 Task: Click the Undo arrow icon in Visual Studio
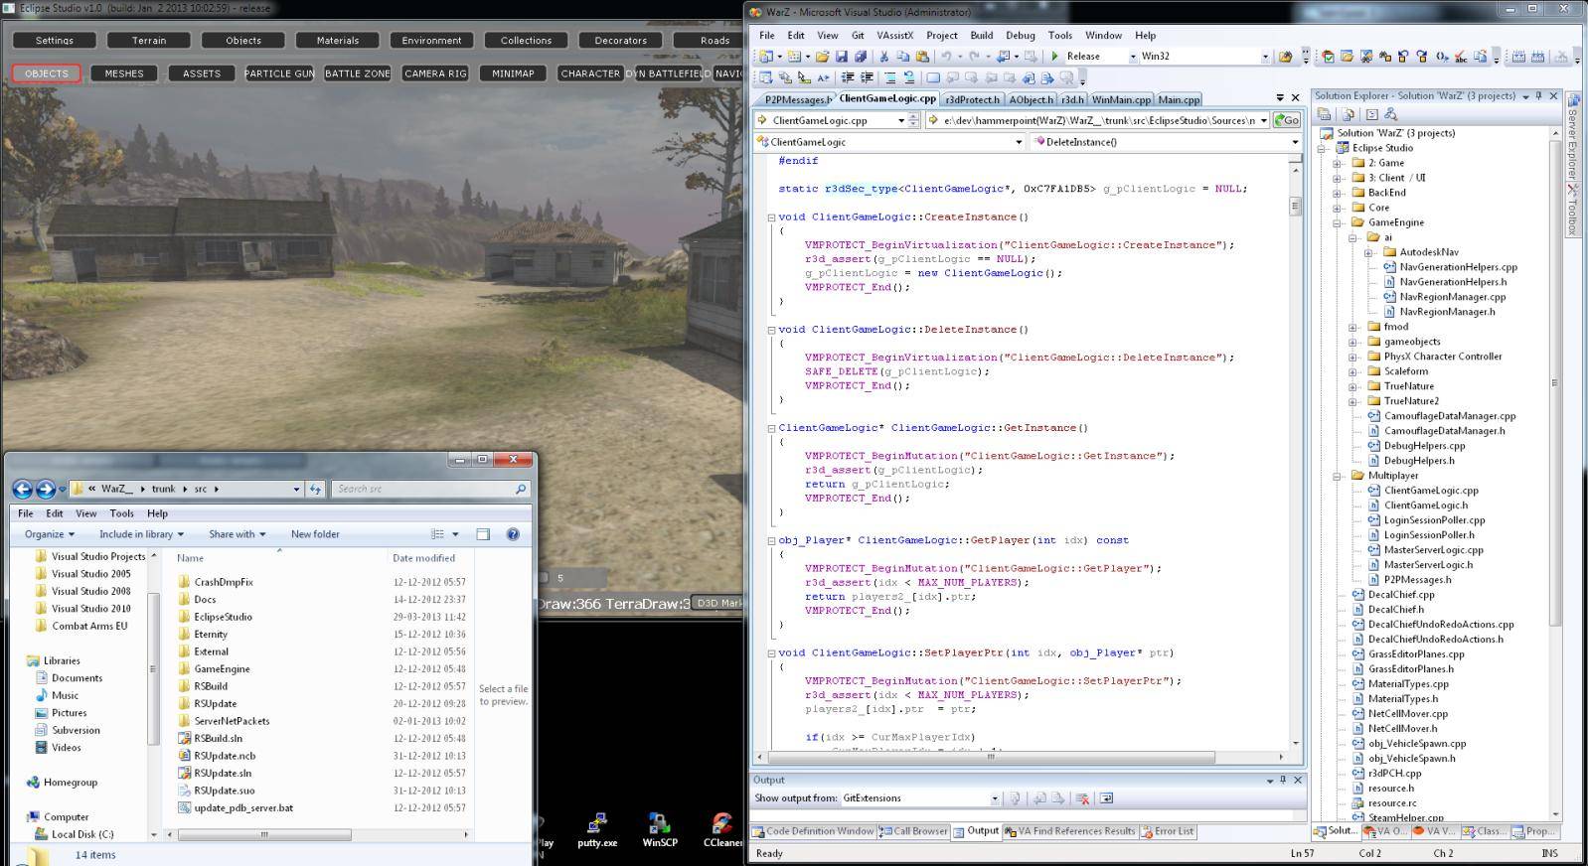pos(946,57)
